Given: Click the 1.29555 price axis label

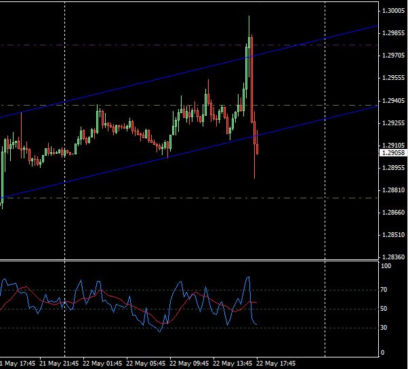Looking at the screenshot, I should coord(393,78).
